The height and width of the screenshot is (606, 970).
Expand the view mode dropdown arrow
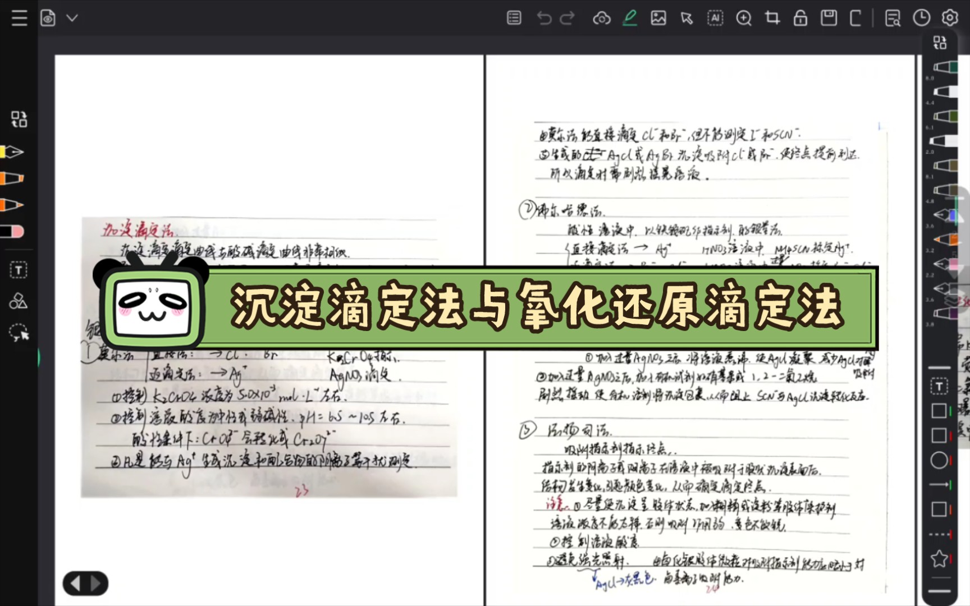tap(72, 18)
